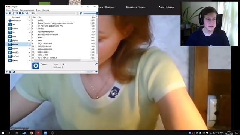Viewport: 240px width, 135px height.
Task: Open Windows search from taskbar
Action: tap(10, 133)
